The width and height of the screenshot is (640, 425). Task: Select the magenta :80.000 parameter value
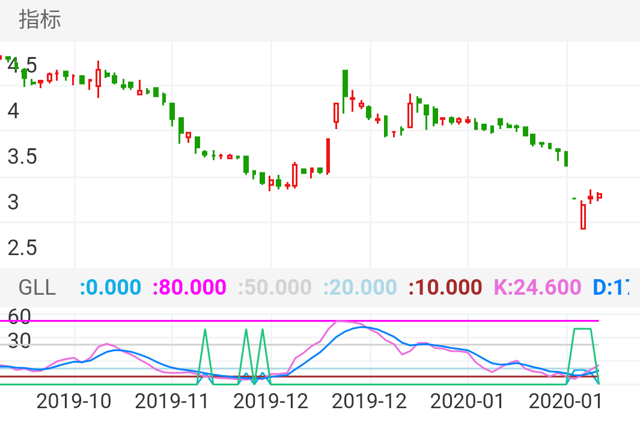click(189, 288)
